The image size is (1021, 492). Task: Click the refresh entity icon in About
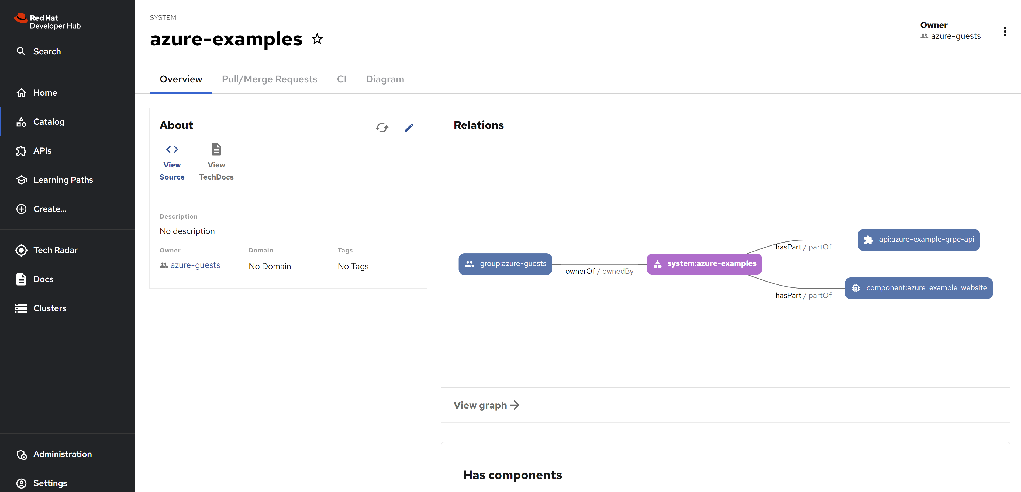tap(382, 128)
